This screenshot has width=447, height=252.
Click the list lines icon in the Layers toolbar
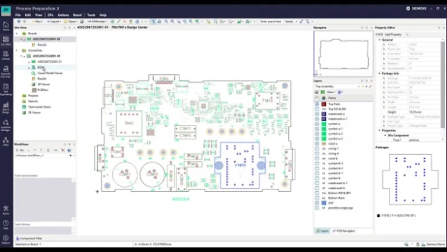pos(316,92)
